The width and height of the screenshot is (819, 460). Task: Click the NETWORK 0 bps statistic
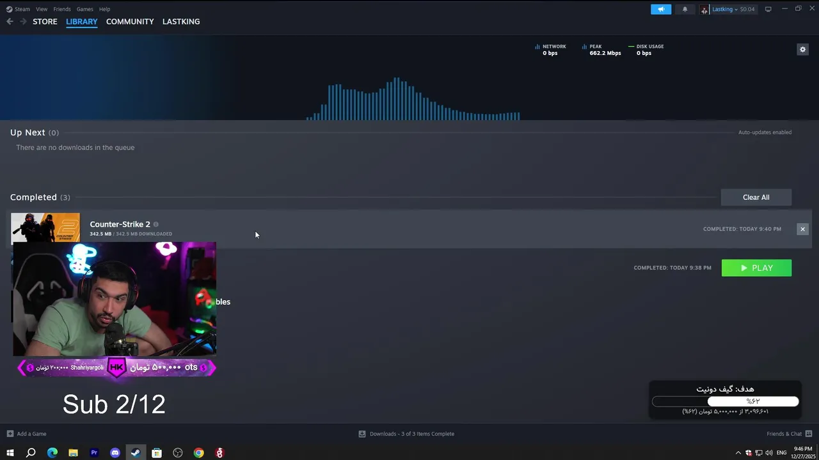point(551,50)
